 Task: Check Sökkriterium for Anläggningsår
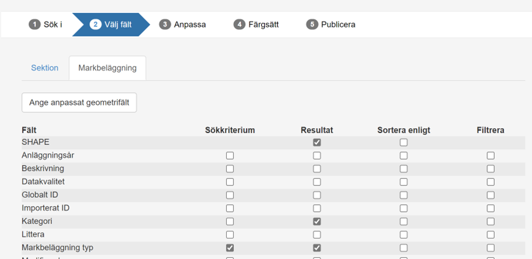[230, 156]
